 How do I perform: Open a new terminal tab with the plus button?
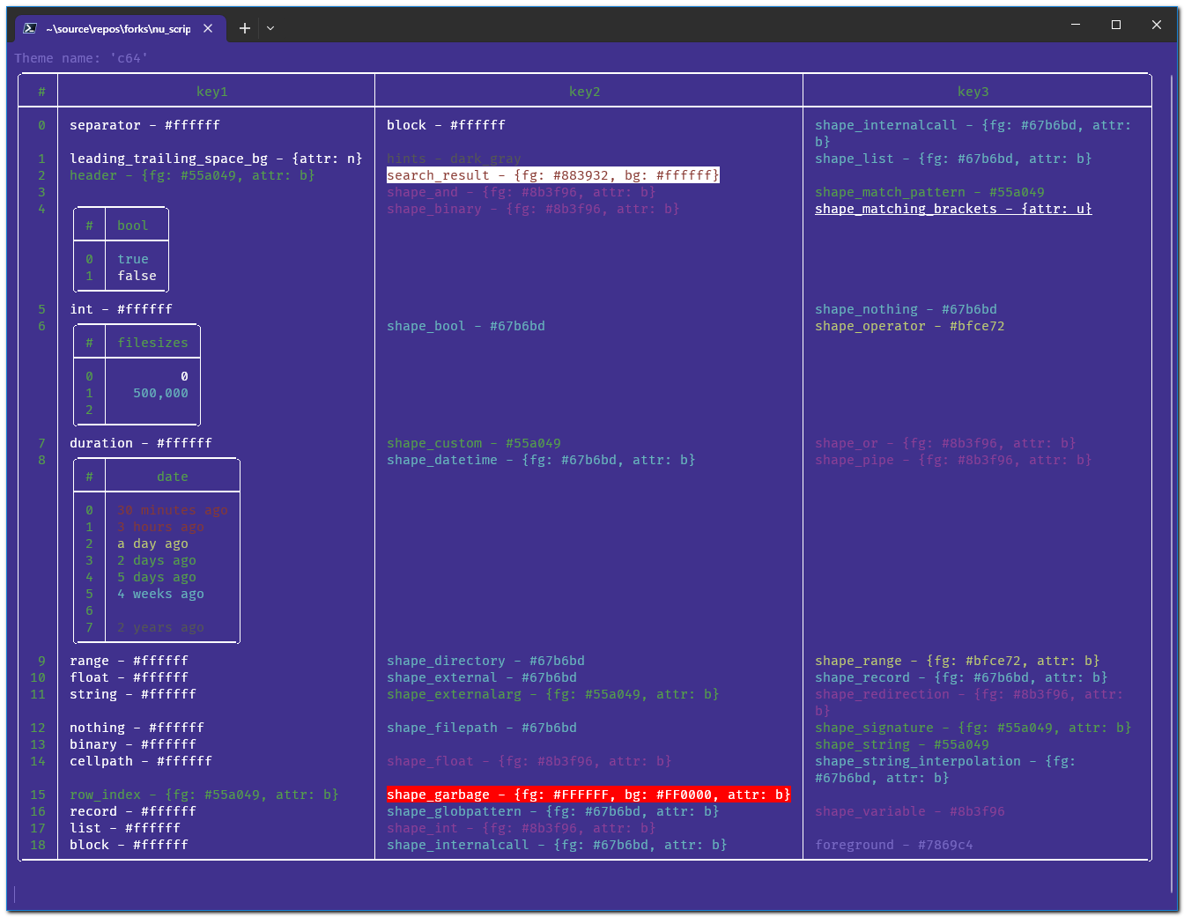pos(245,28)
